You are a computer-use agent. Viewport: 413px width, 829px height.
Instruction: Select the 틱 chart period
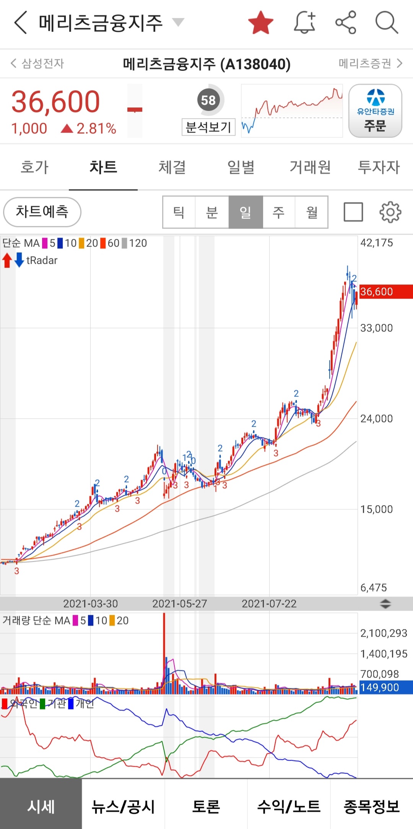pos(179,212)
